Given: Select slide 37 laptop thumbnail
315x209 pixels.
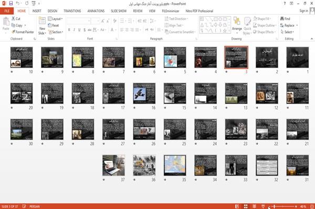Looking at the screenshot, I should coord(113,166).
